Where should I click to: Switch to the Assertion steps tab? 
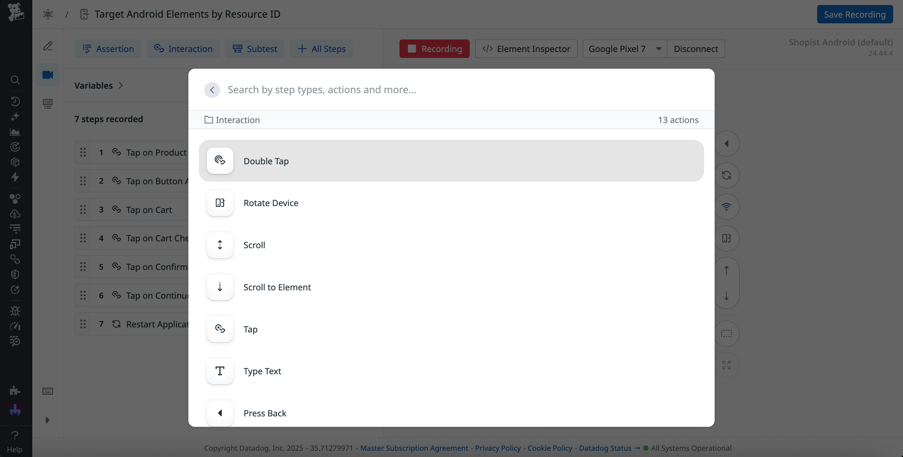108,49
